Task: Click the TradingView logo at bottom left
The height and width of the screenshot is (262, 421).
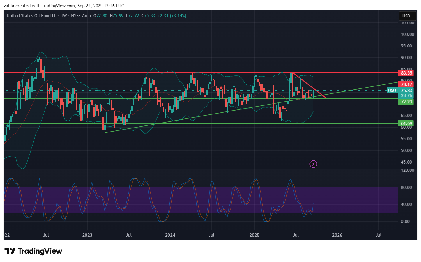Action: [33, 251]
